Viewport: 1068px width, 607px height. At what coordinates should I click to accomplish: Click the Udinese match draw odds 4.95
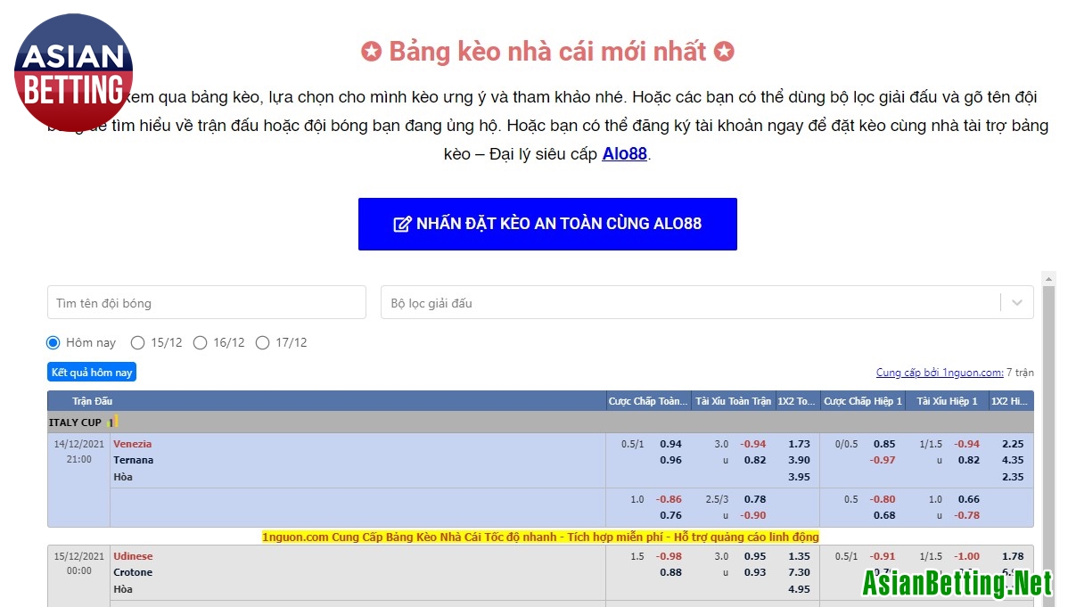coord(799,589)
